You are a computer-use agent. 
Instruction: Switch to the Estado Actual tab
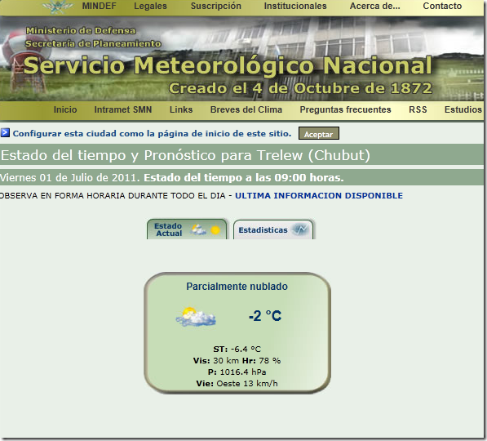[187, 229]
